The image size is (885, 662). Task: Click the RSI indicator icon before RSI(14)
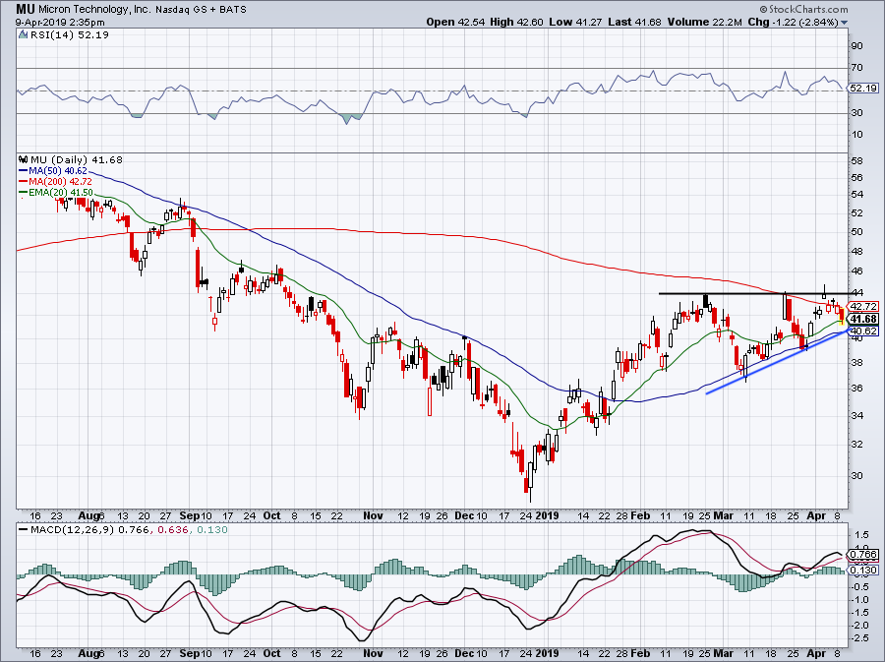click(23, 35)
